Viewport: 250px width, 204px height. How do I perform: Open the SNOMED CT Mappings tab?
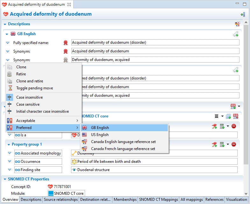[x=158, y=200]
